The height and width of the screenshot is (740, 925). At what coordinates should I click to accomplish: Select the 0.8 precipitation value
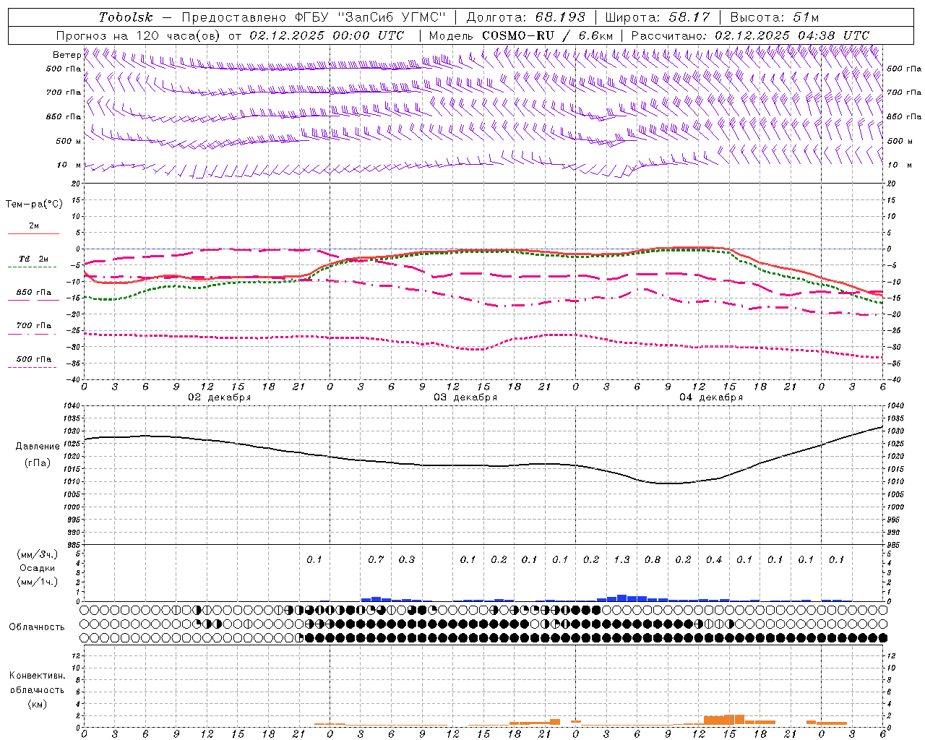point(653,560)
